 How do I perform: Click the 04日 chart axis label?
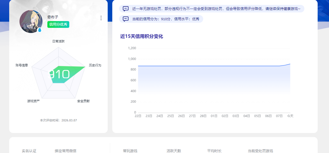[x=246, y=116]
